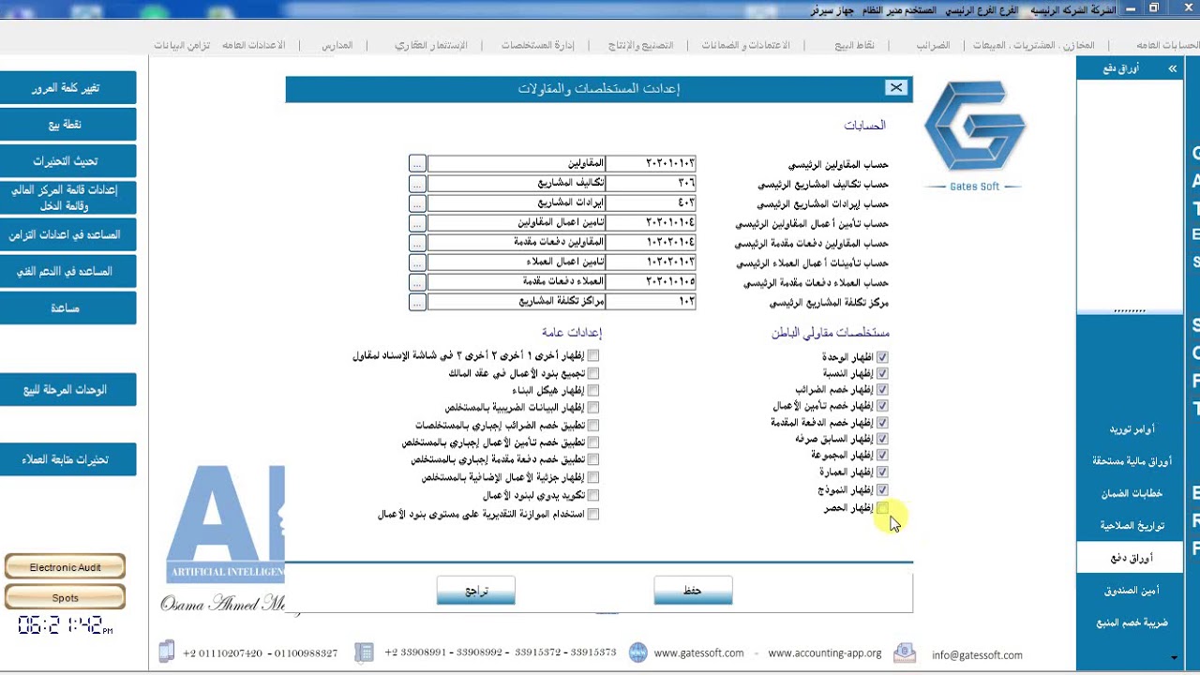Browse cost center for مركز تكلفة المشاريع
The width and height of the screenshot is (1200, 675).
coord(417,302)
